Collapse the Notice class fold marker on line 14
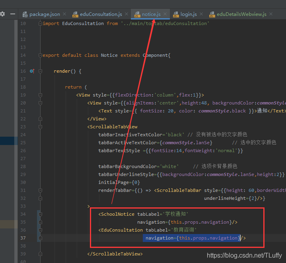This screenshot has height=263, width=286. (x=40, y=55)
